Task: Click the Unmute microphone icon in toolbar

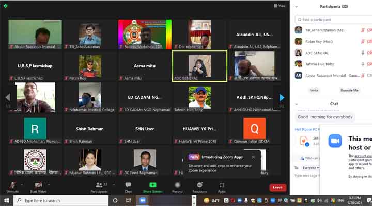Action: [x=12, y=185]
